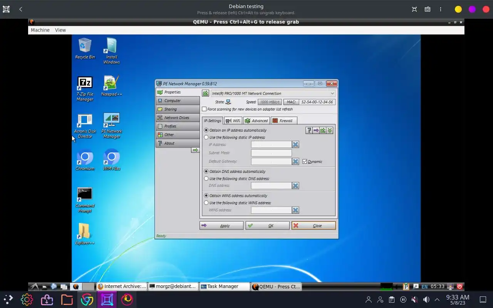The height and width of the screenshot is (308, 493).
Task: Click the pause icon in the host tray
Action: click(403, 300)
